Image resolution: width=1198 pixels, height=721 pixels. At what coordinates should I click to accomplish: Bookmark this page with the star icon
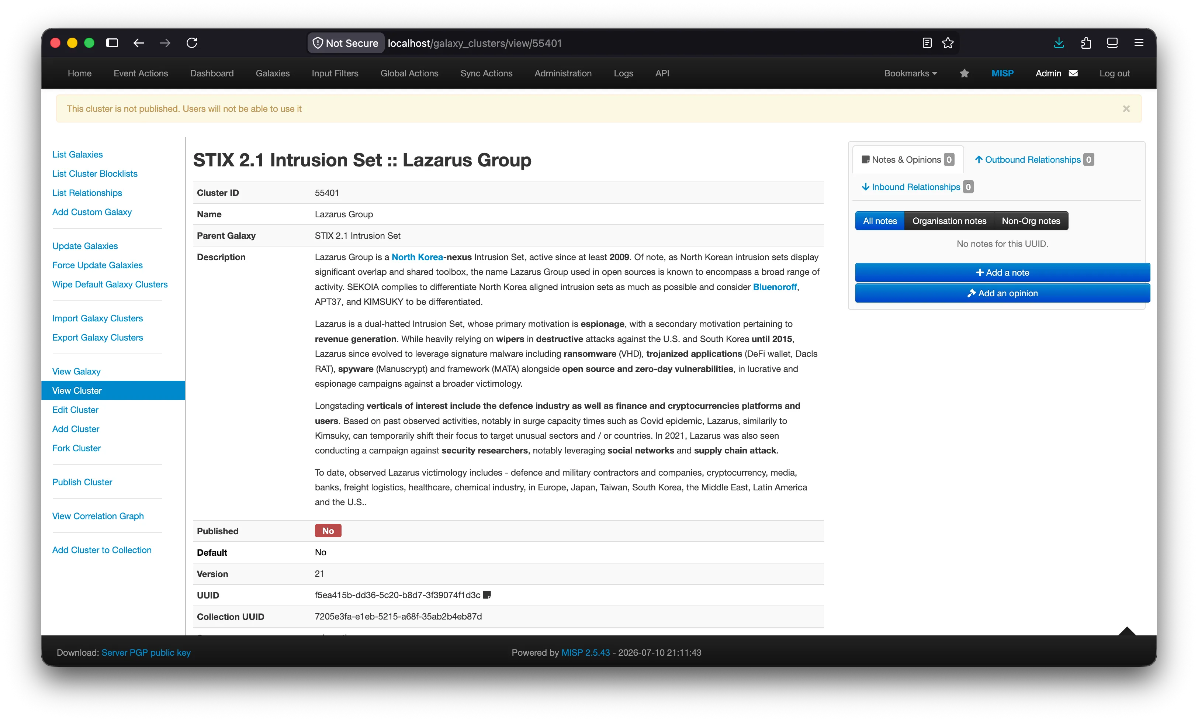(948, 43)
